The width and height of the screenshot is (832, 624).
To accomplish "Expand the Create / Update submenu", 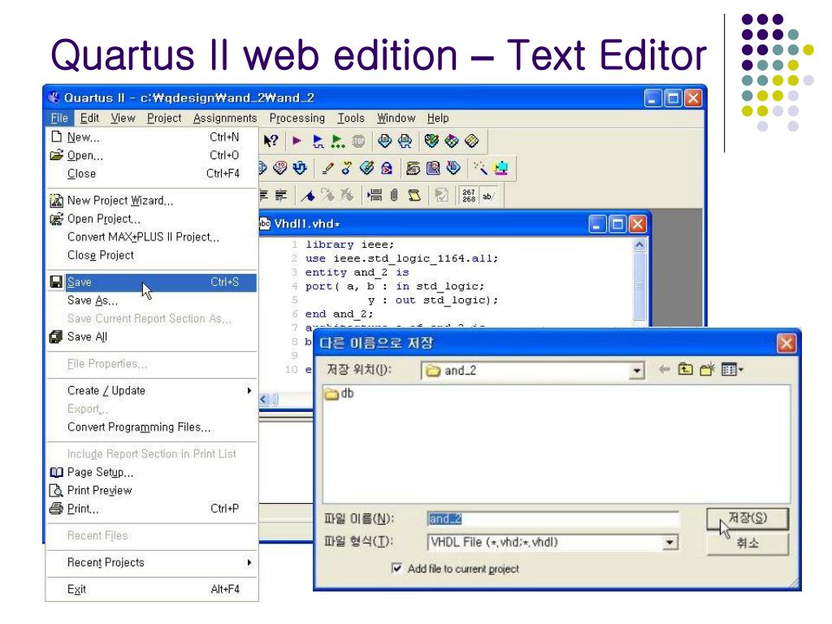I will pyautogui.click(x=152, y=391).
